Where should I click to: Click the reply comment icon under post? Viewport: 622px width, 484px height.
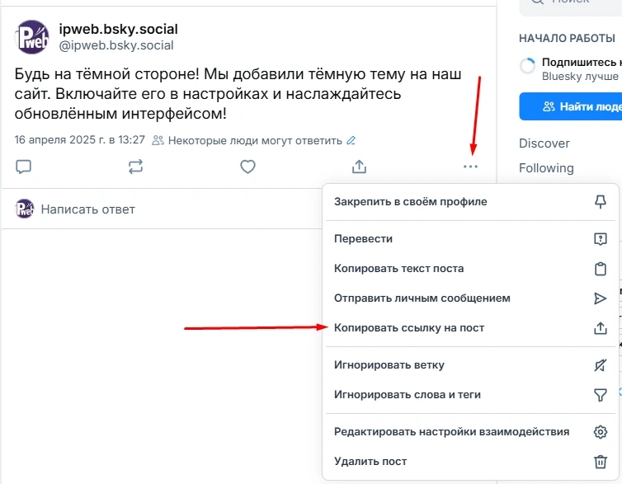[24, 167]
